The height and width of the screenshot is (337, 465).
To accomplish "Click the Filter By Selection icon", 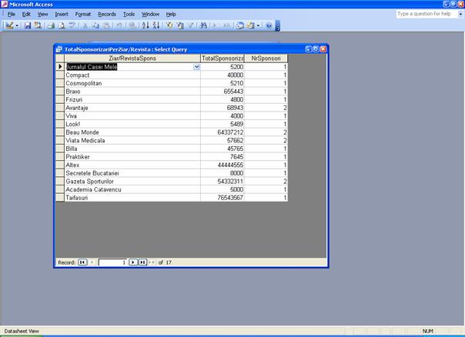I will [169, 25].
